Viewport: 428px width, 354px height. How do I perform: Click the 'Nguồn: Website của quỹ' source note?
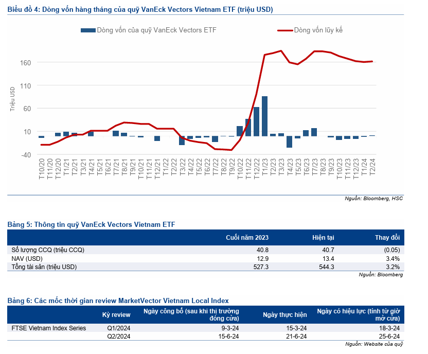374,344
